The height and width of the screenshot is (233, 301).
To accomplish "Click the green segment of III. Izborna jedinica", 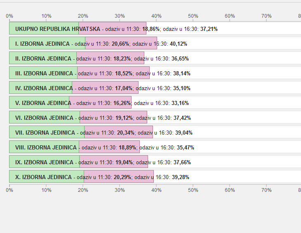I will pyautogui.click(x=43, y=73).
